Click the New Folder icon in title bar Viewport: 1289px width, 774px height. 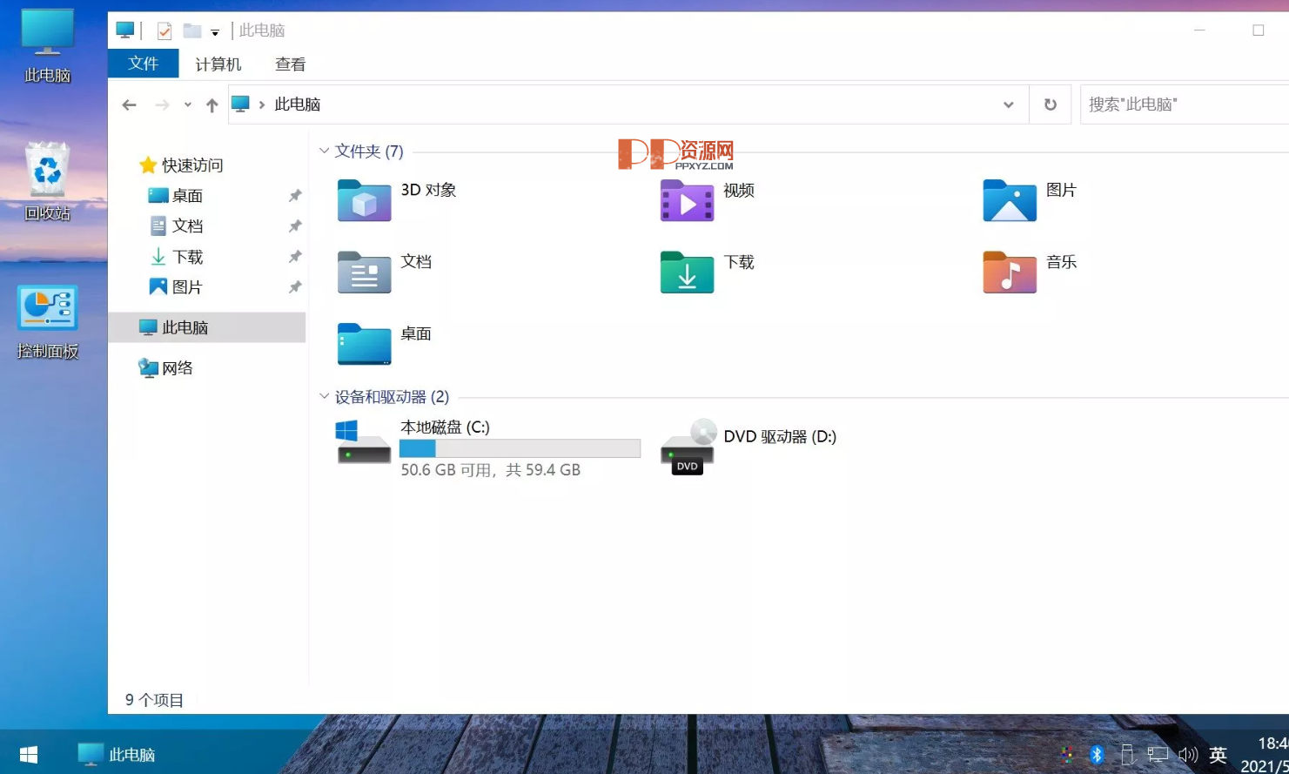point(193,30)
